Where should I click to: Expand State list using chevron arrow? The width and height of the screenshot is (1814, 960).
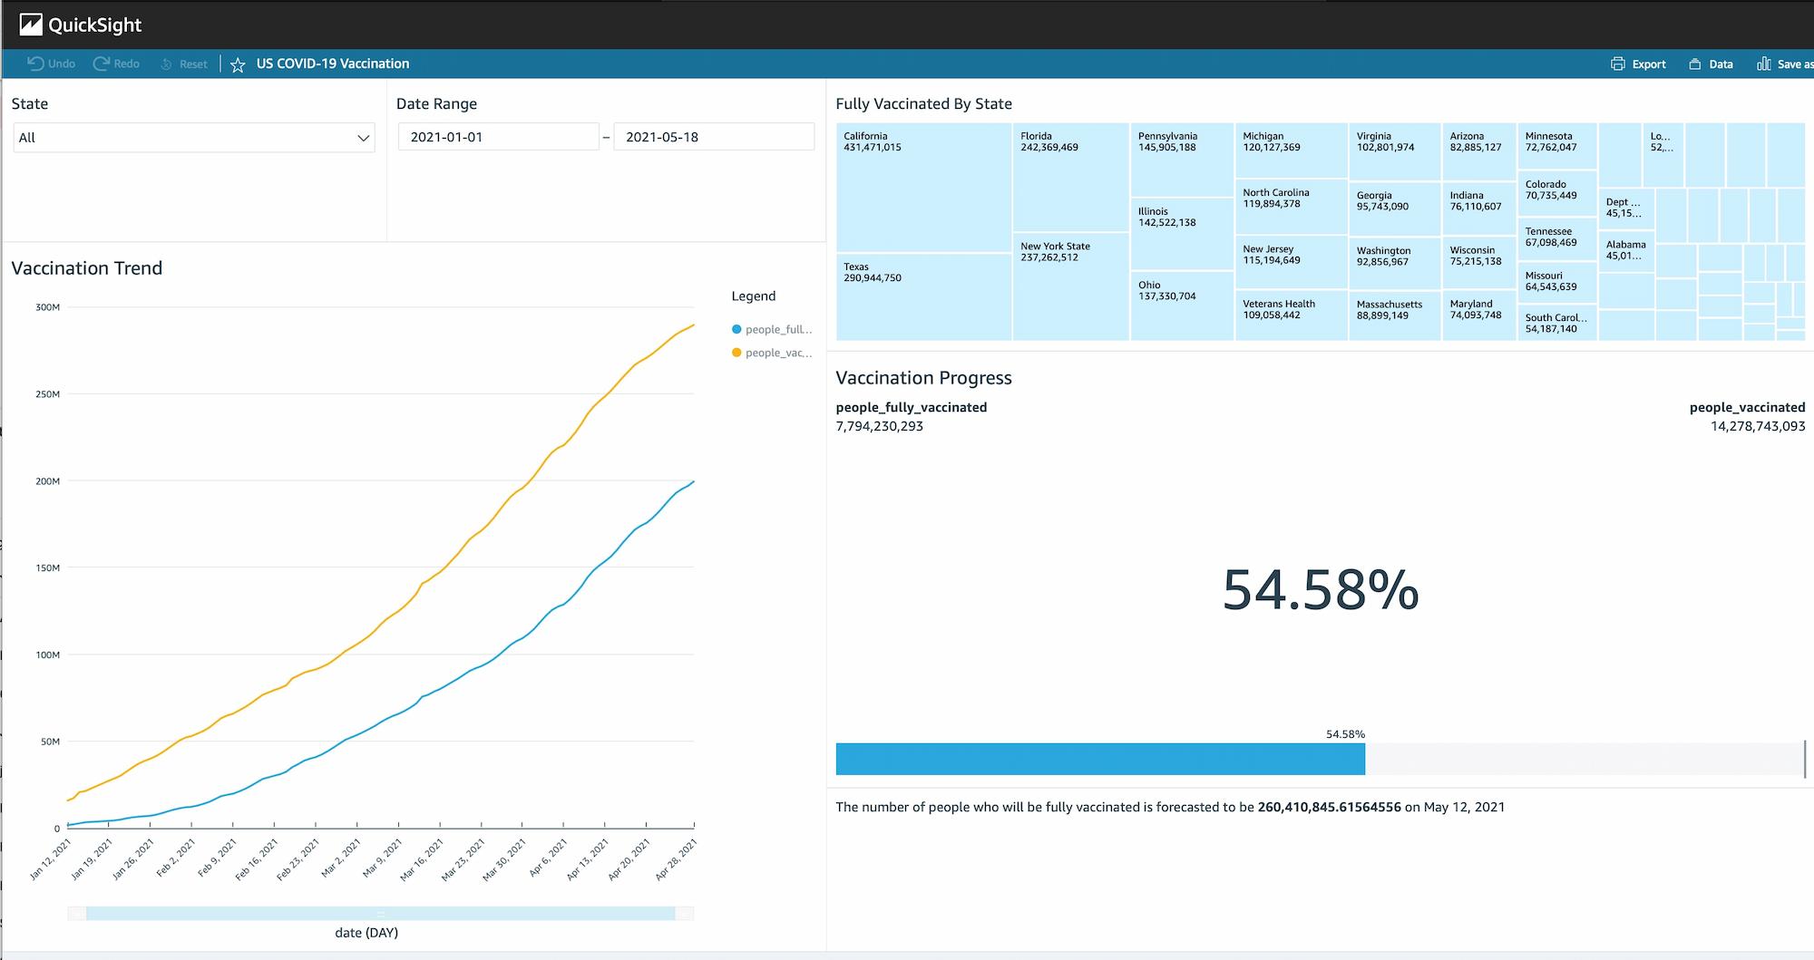[x=363, y=138]
